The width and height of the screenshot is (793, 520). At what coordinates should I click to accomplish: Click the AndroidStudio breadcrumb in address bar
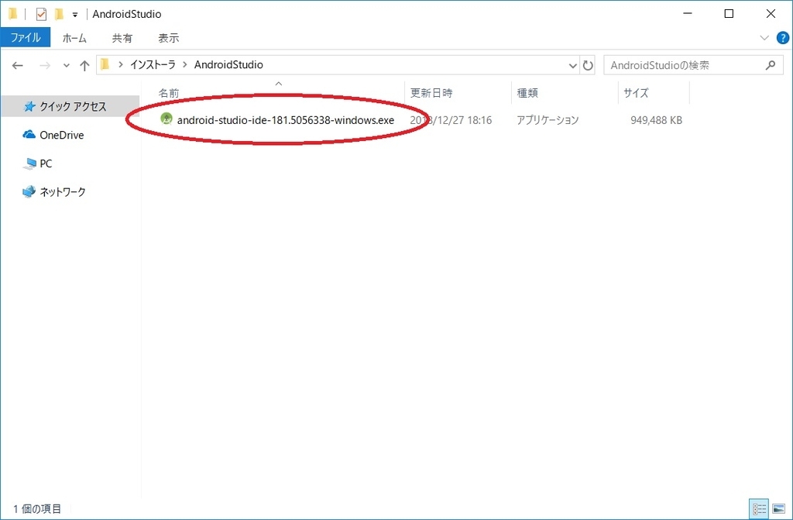coord(228,65)
